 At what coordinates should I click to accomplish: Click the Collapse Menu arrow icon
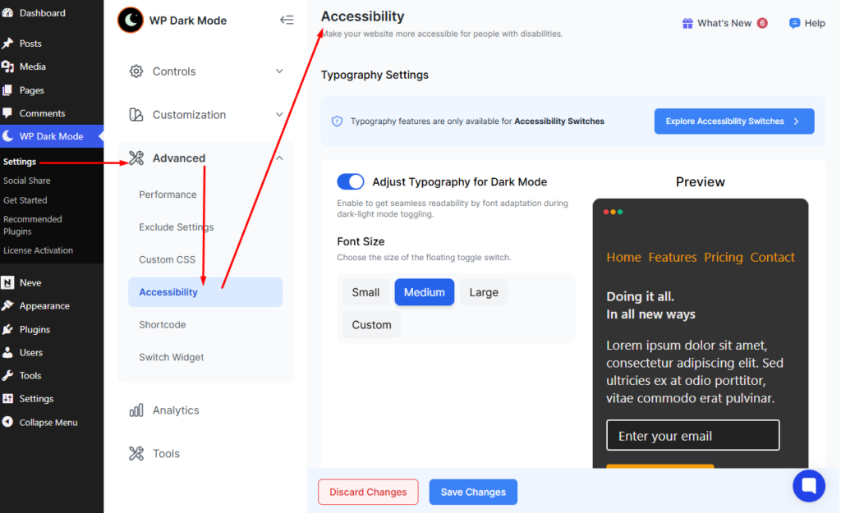pos(7,422)
